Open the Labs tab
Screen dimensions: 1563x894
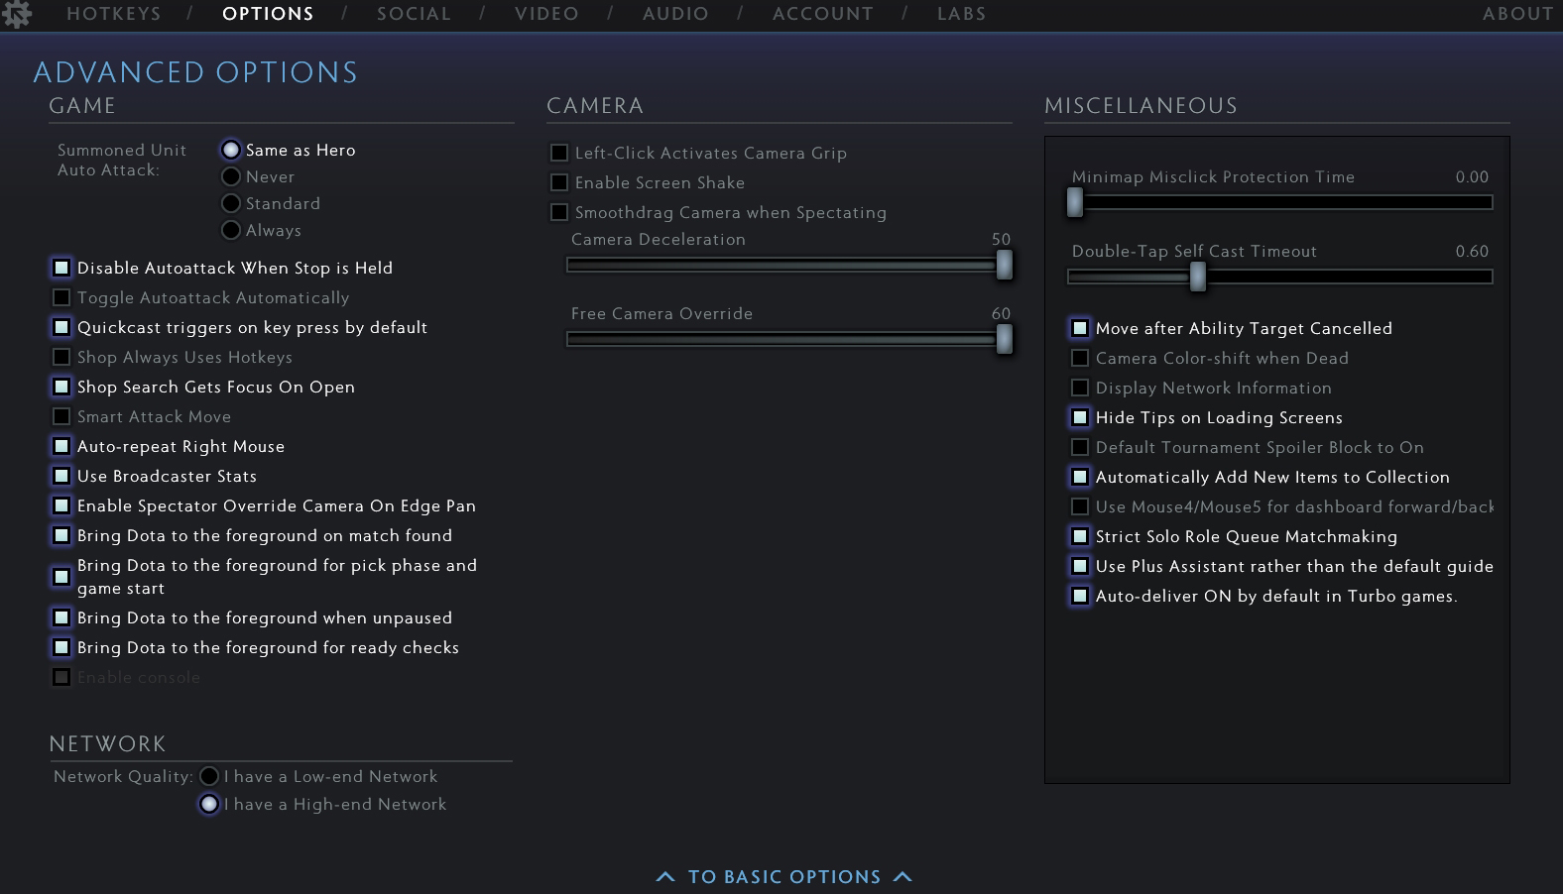click(962, 14)
